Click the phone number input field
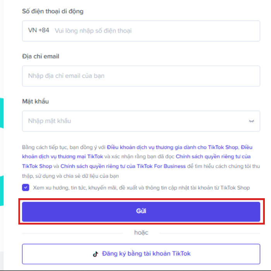 tap(155, 31)
